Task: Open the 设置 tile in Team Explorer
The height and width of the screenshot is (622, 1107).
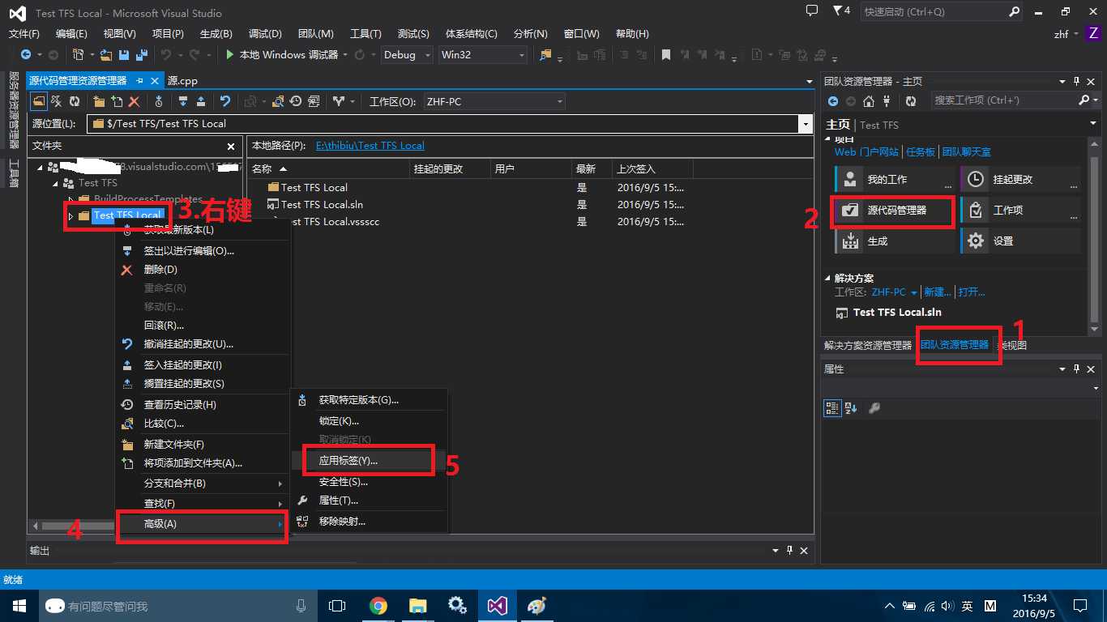Action: 1020,241
